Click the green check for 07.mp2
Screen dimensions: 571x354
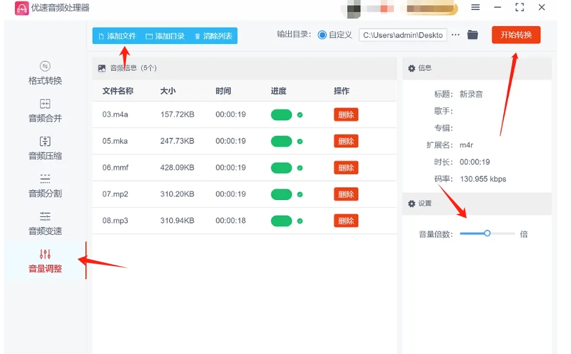pos(300,194)
